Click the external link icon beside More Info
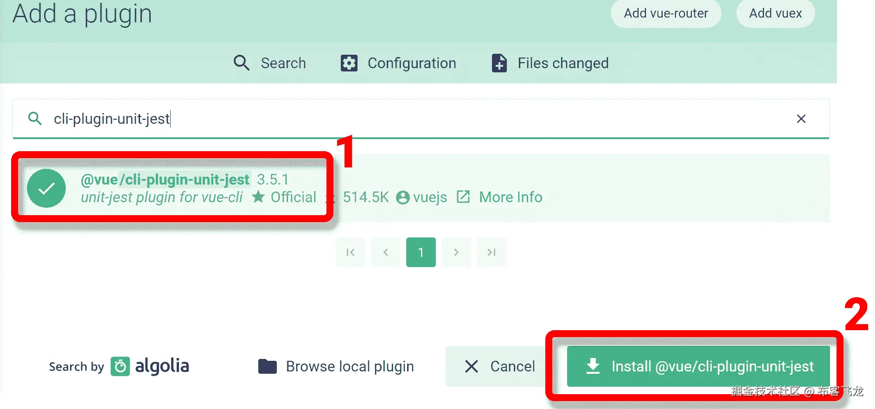875x409 pixels. pyautogui.click(x=463, y=197)
